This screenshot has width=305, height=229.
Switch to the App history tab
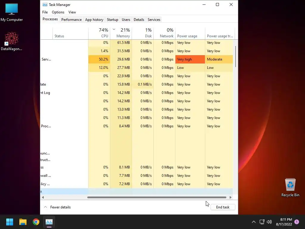click(94, 20)
